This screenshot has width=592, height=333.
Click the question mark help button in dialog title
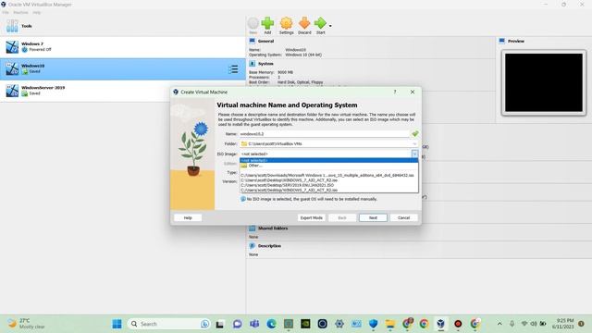click(395, 92)
